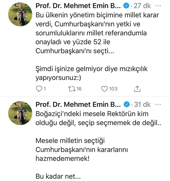
Task: Click the verified badge on 27 dk tweet
Action: click(127, 6)
